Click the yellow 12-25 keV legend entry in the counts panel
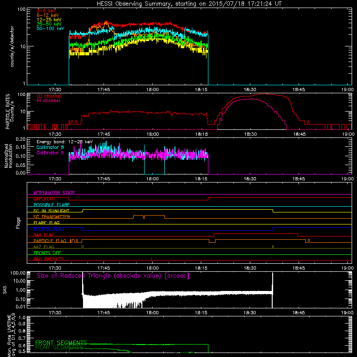357x357 pixels. point(49,20)
